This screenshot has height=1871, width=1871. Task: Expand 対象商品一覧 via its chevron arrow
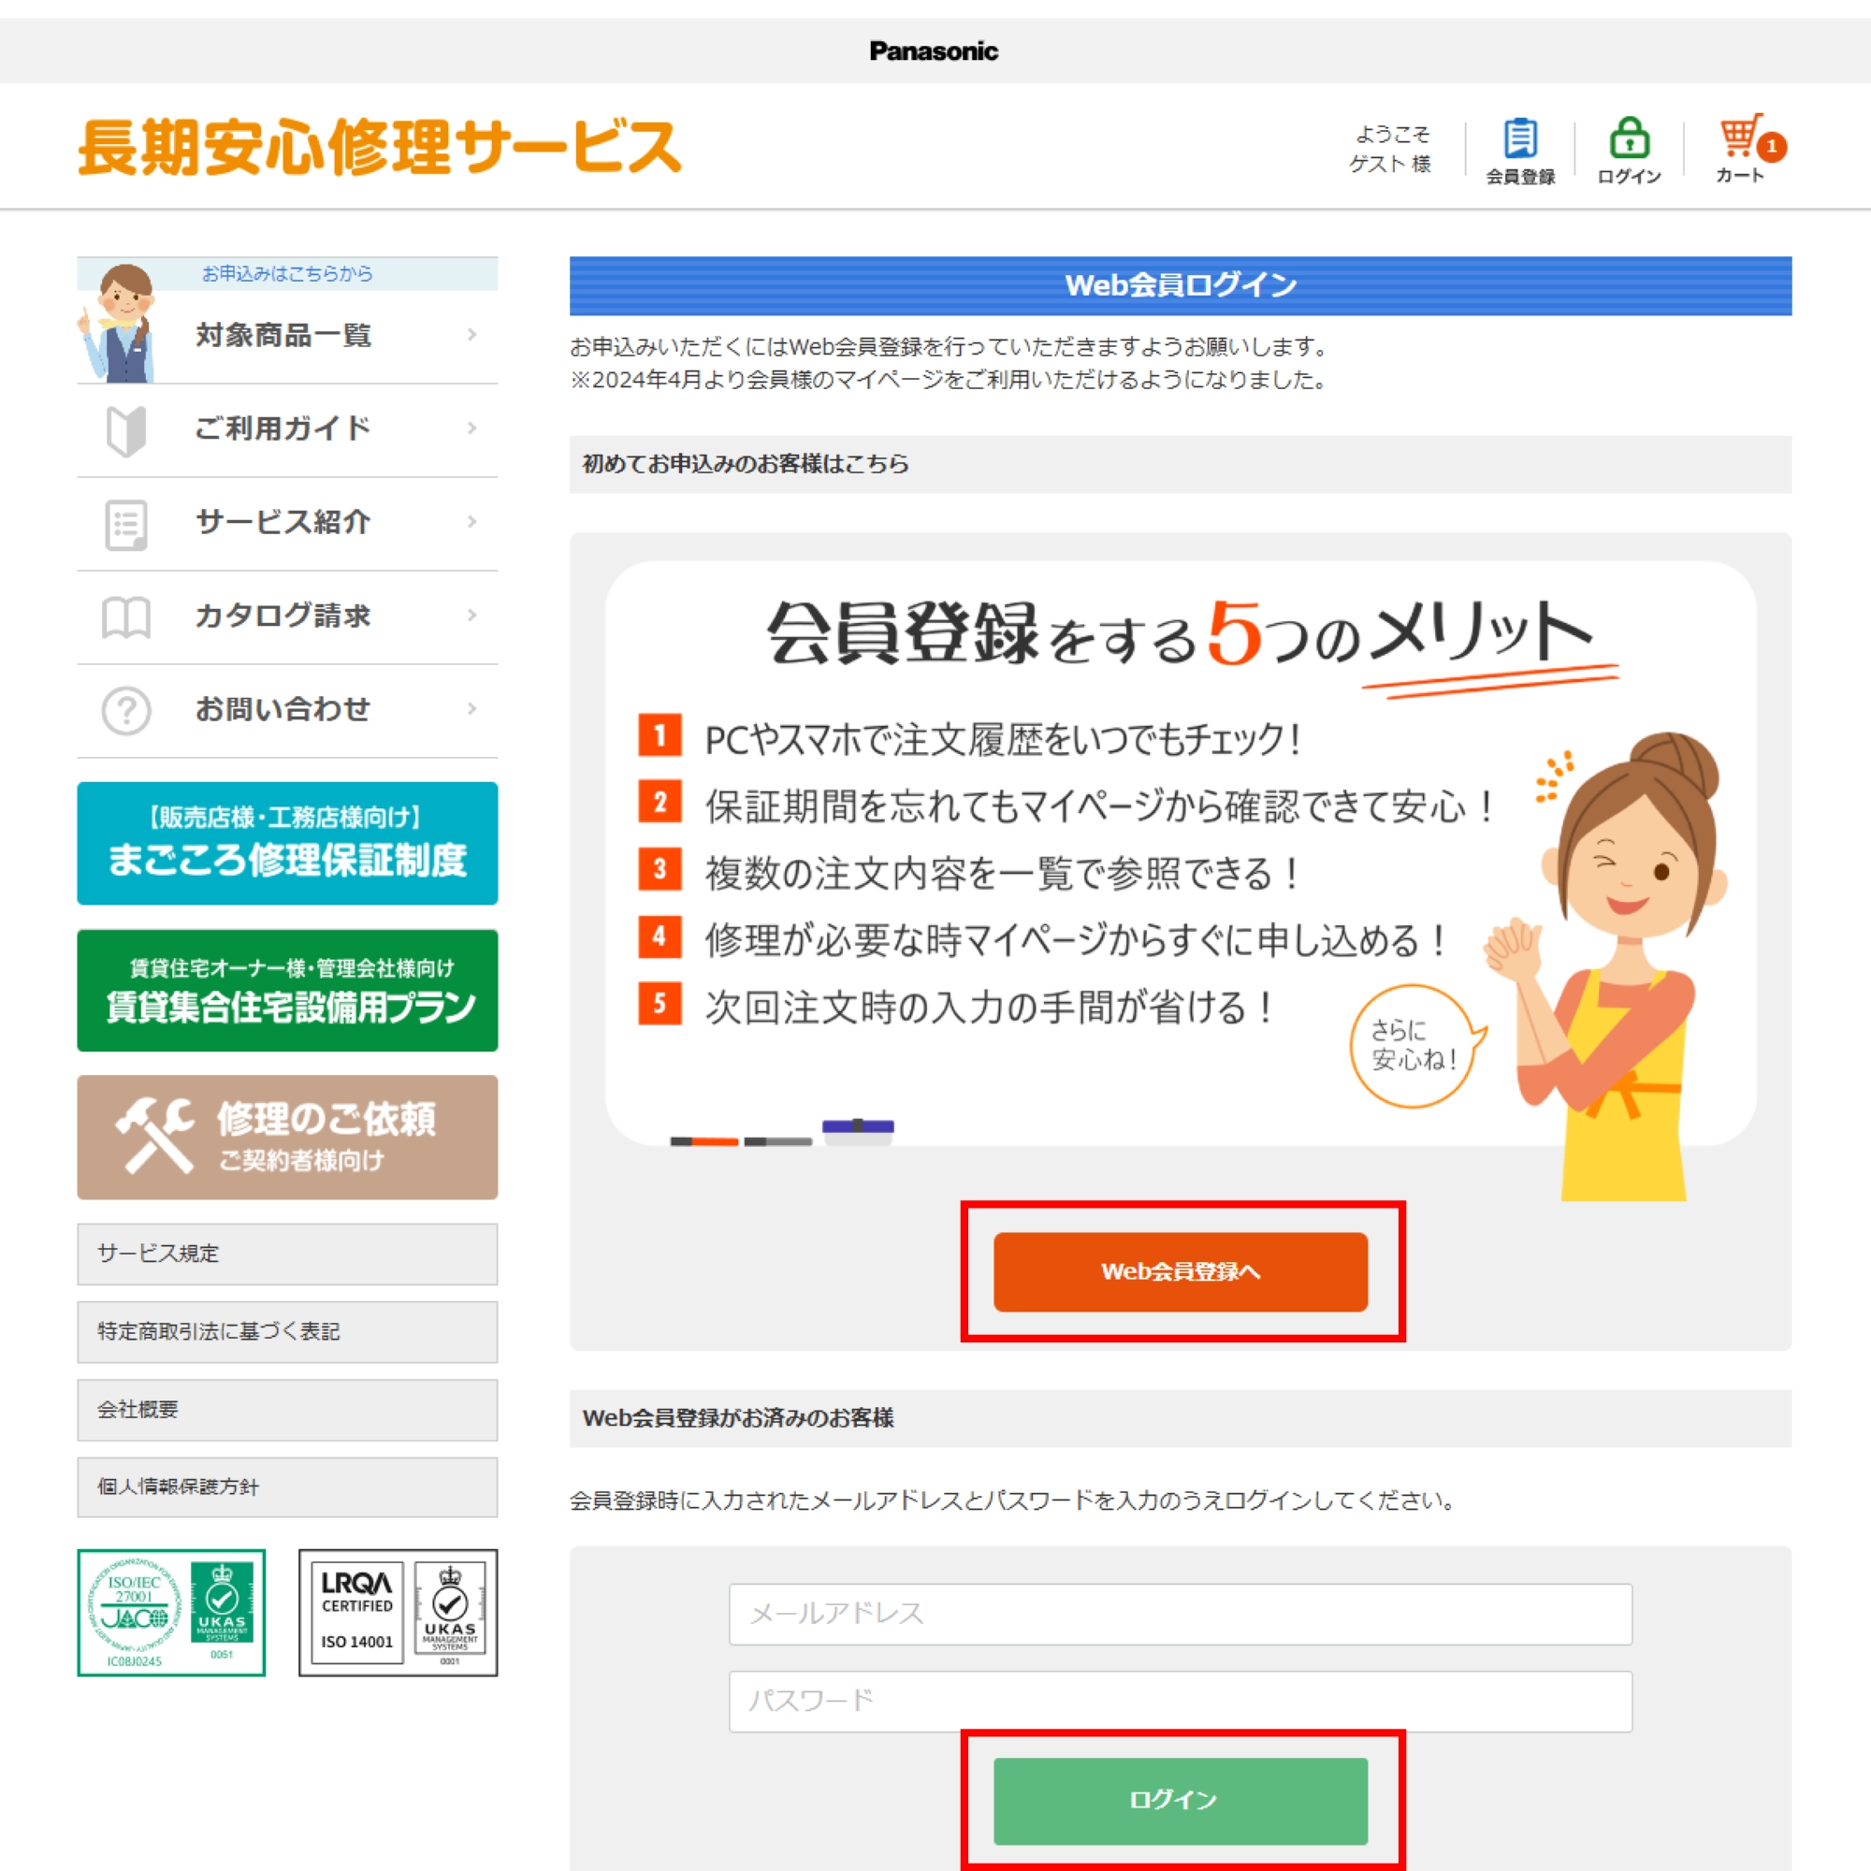471,335
